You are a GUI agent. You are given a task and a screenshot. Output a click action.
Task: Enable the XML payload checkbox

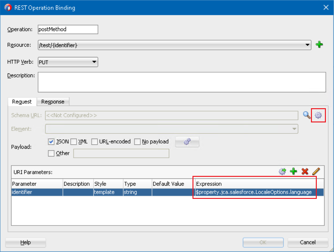tap(74, 142)
